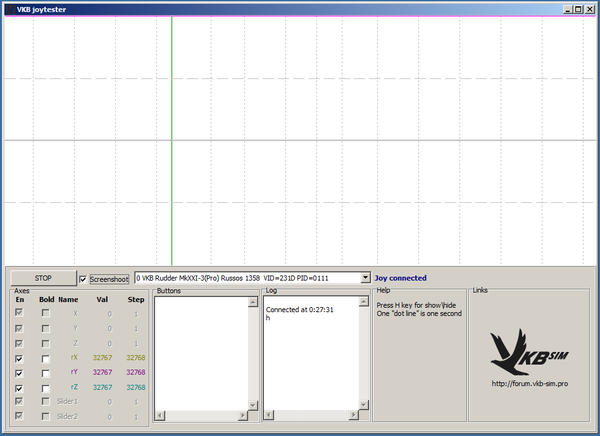
Task: Click the STOP button
Action: (x=43, y=278)
